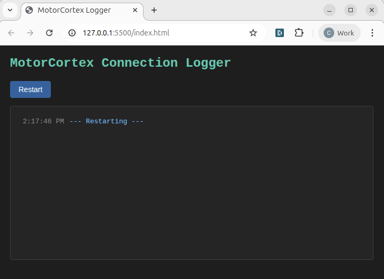Click the MotorCortex Connection Logger heading
384x279 pixels.
[x=120, y=62]
